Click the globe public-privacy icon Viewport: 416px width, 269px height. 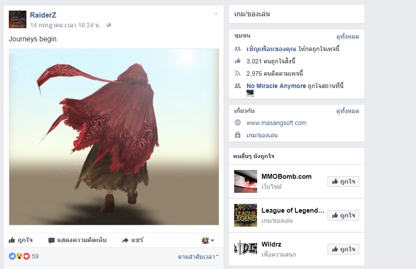[x=109, y=25]
